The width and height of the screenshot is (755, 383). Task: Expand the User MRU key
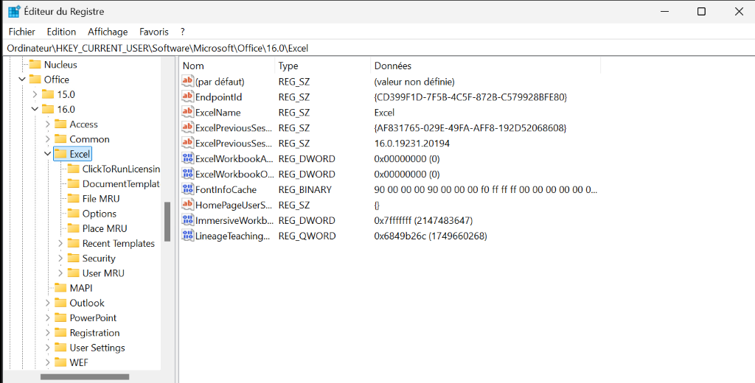click(x=60, y=273)
